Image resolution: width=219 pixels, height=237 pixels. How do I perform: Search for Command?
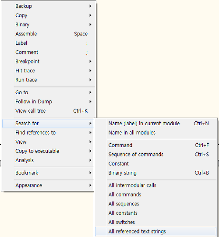155,145
